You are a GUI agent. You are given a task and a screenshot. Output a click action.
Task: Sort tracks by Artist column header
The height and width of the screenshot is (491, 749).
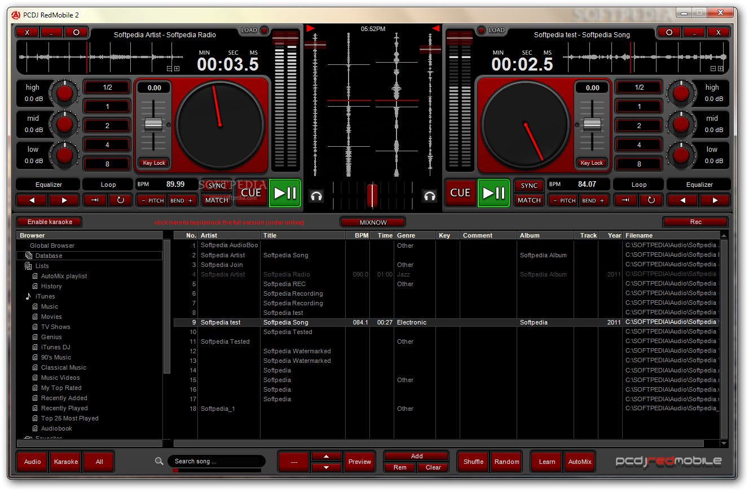pyautogui.click(x=229, y=235)
